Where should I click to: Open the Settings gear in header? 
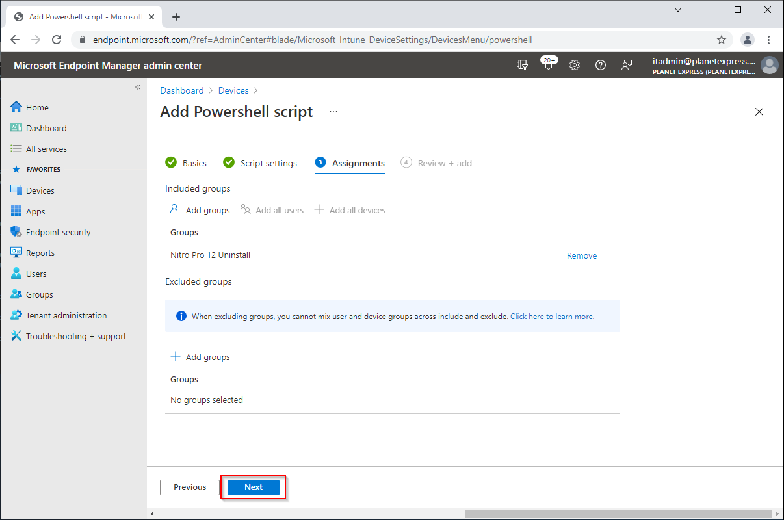tap(575, 65)
